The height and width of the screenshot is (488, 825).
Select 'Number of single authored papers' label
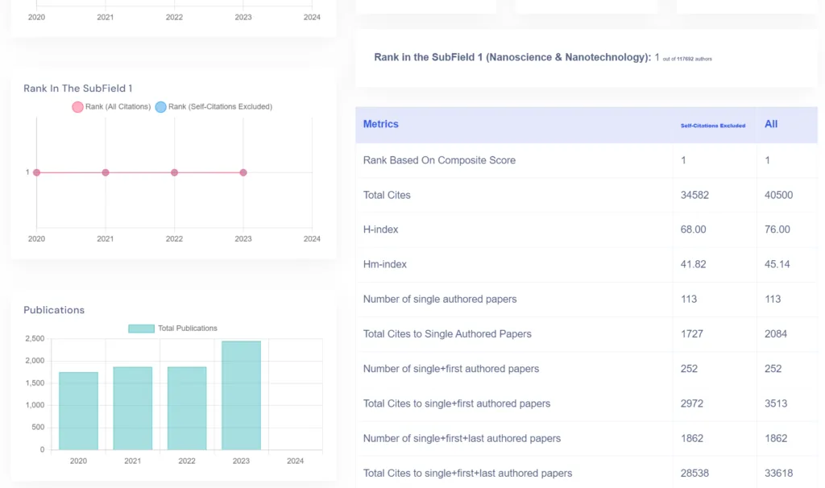pos(440,300)
